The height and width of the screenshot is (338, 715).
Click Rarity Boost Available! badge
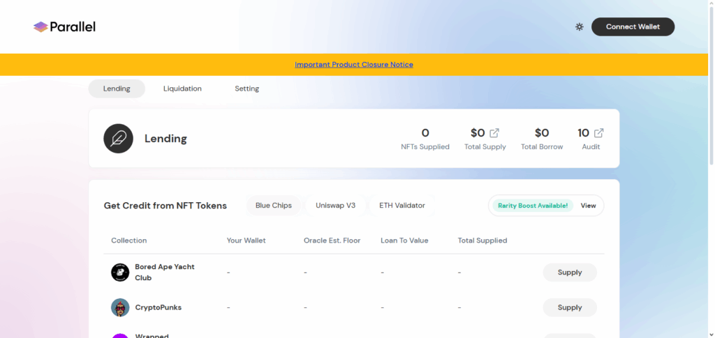[533, 206]
